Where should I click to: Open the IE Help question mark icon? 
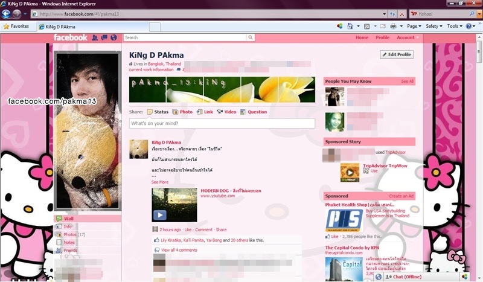click(x=469, y=26)
